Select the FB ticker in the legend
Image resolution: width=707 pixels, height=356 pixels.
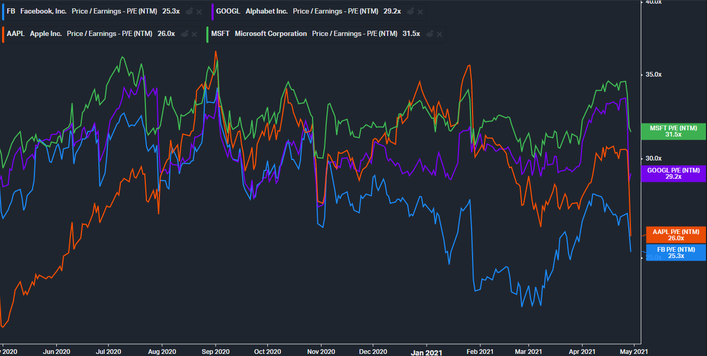[x=11, y=11]
